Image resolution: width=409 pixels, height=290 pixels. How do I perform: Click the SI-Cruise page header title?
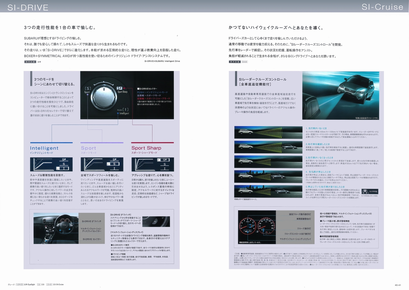pos(382,7)
